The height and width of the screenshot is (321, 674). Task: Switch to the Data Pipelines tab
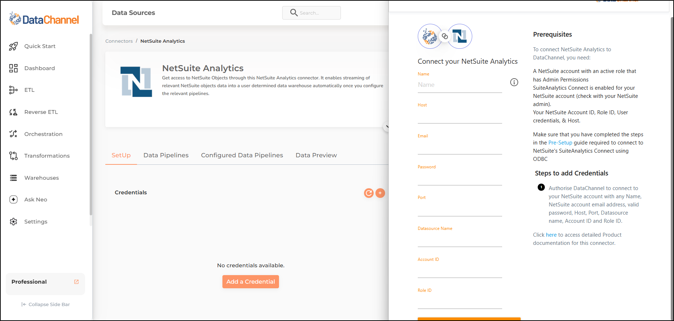pyautogui.click(x=166, y=155)
